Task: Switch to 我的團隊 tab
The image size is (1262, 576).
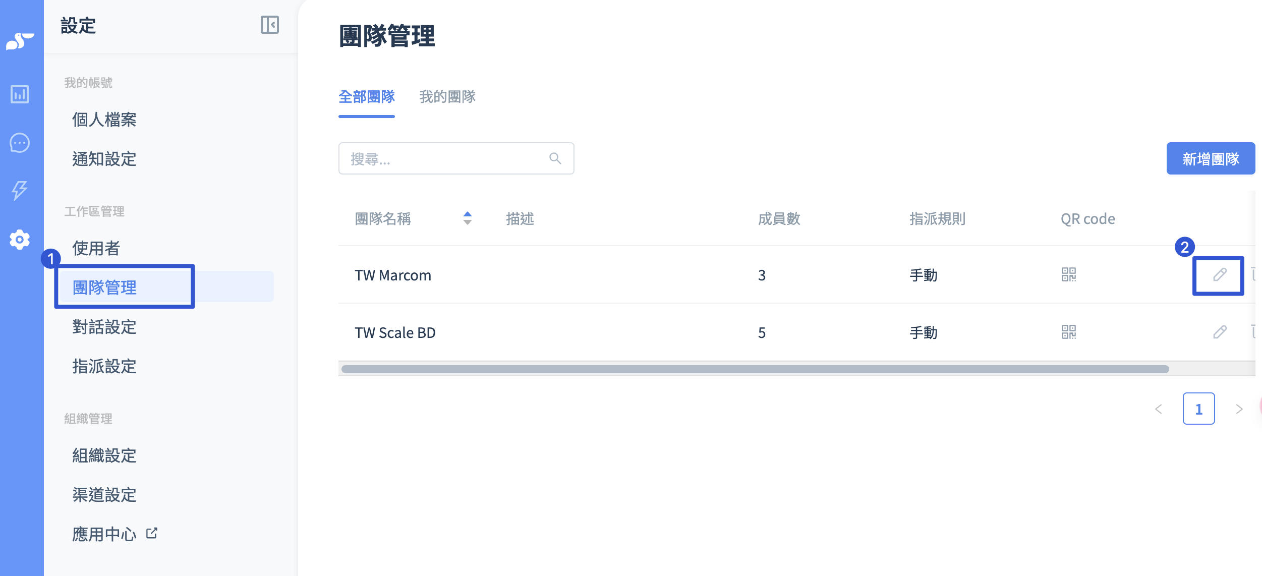Action: coord(447,97)
